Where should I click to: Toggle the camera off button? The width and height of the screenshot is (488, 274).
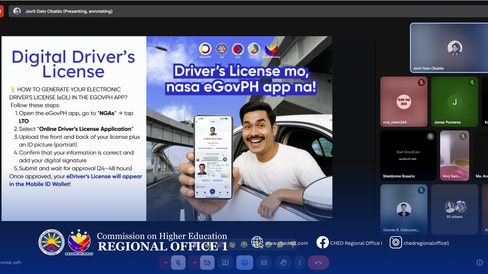pyautogui.click(x=207, y=263)
